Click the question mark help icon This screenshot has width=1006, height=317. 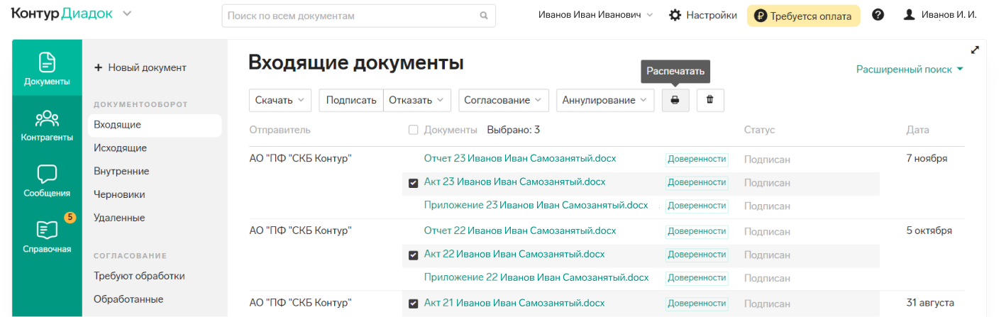click(878, 15)
